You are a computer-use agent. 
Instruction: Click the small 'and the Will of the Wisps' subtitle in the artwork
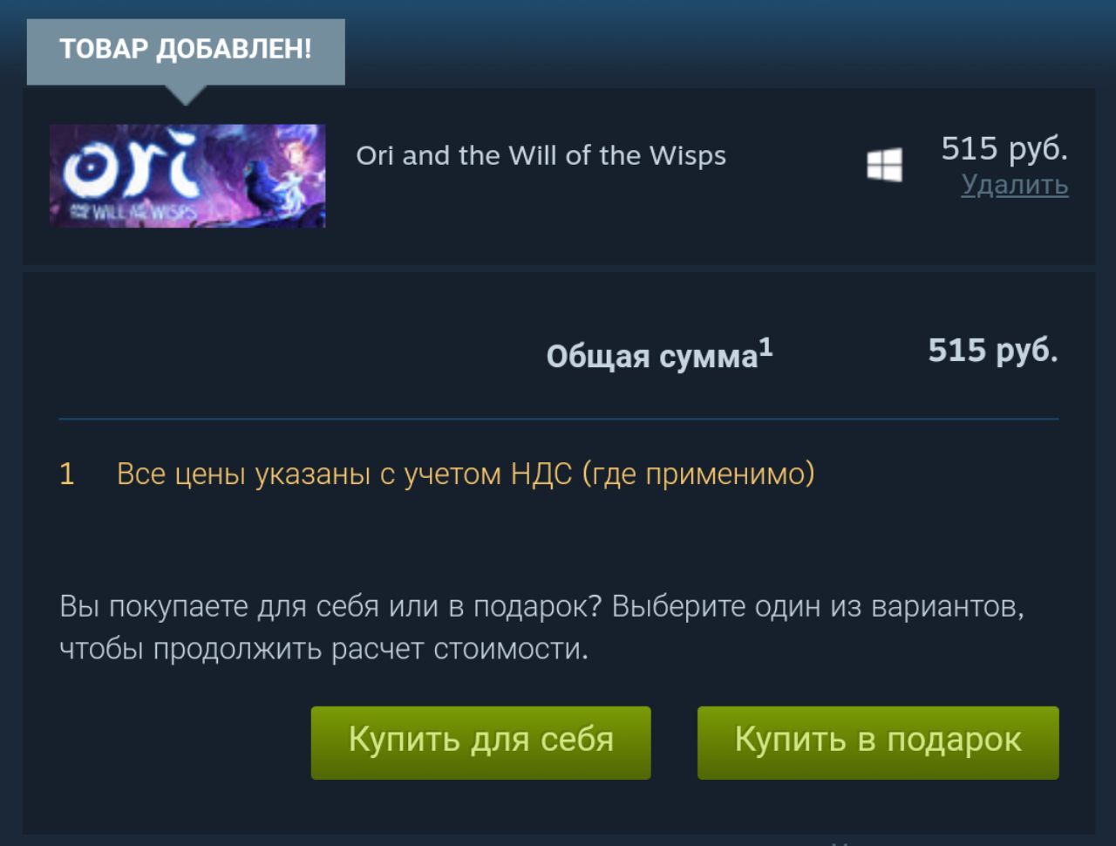click(132, 212)
